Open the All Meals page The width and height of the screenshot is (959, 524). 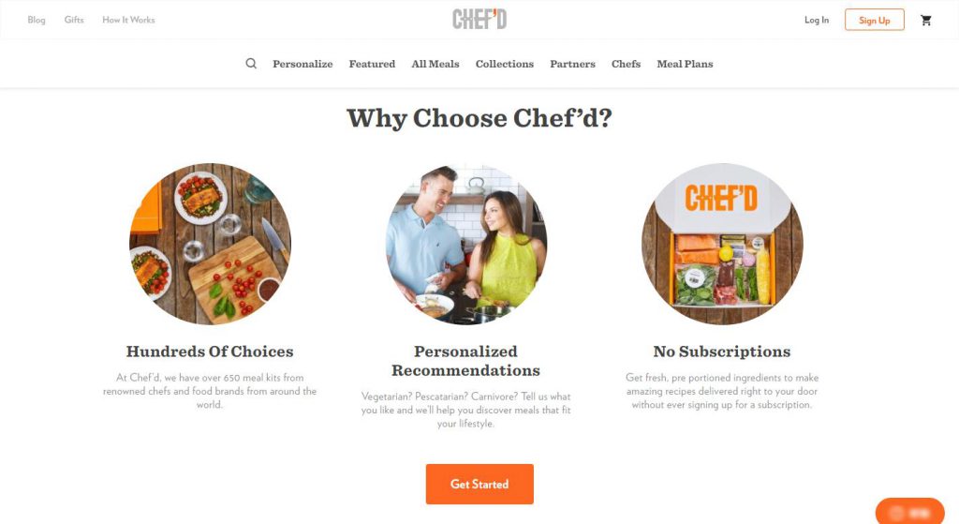point(435,64)
